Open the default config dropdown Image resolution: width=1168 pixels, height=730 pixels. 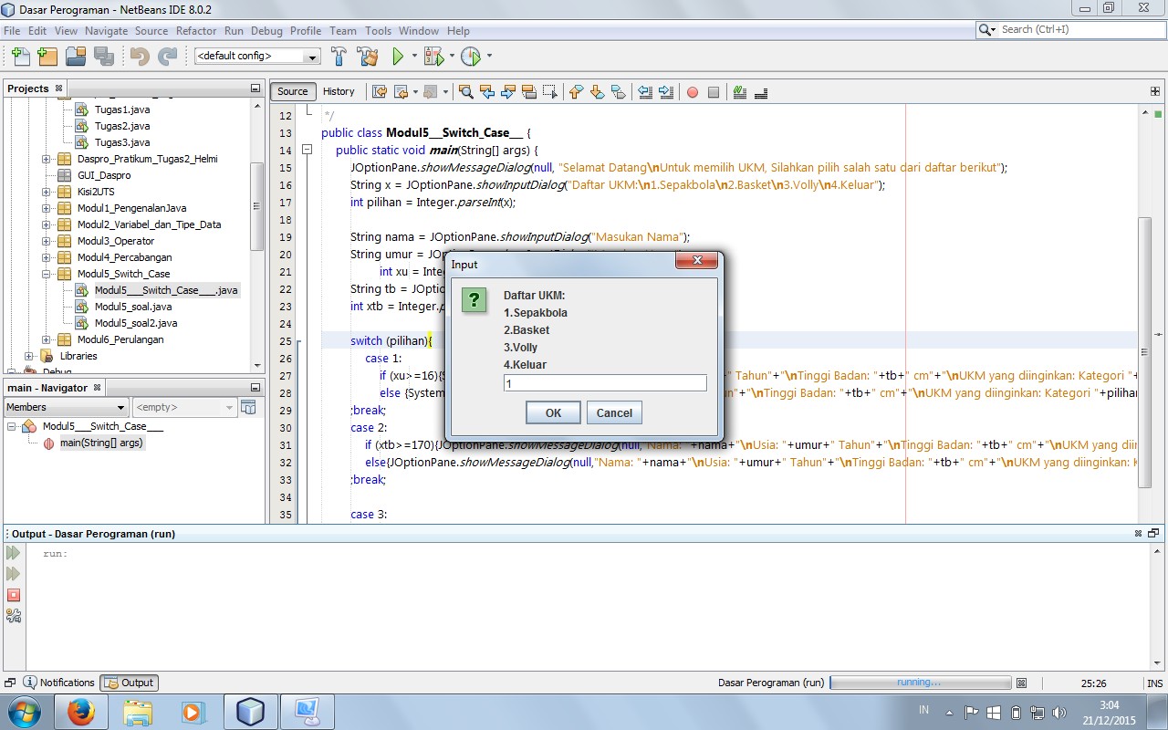pos(311,57)
